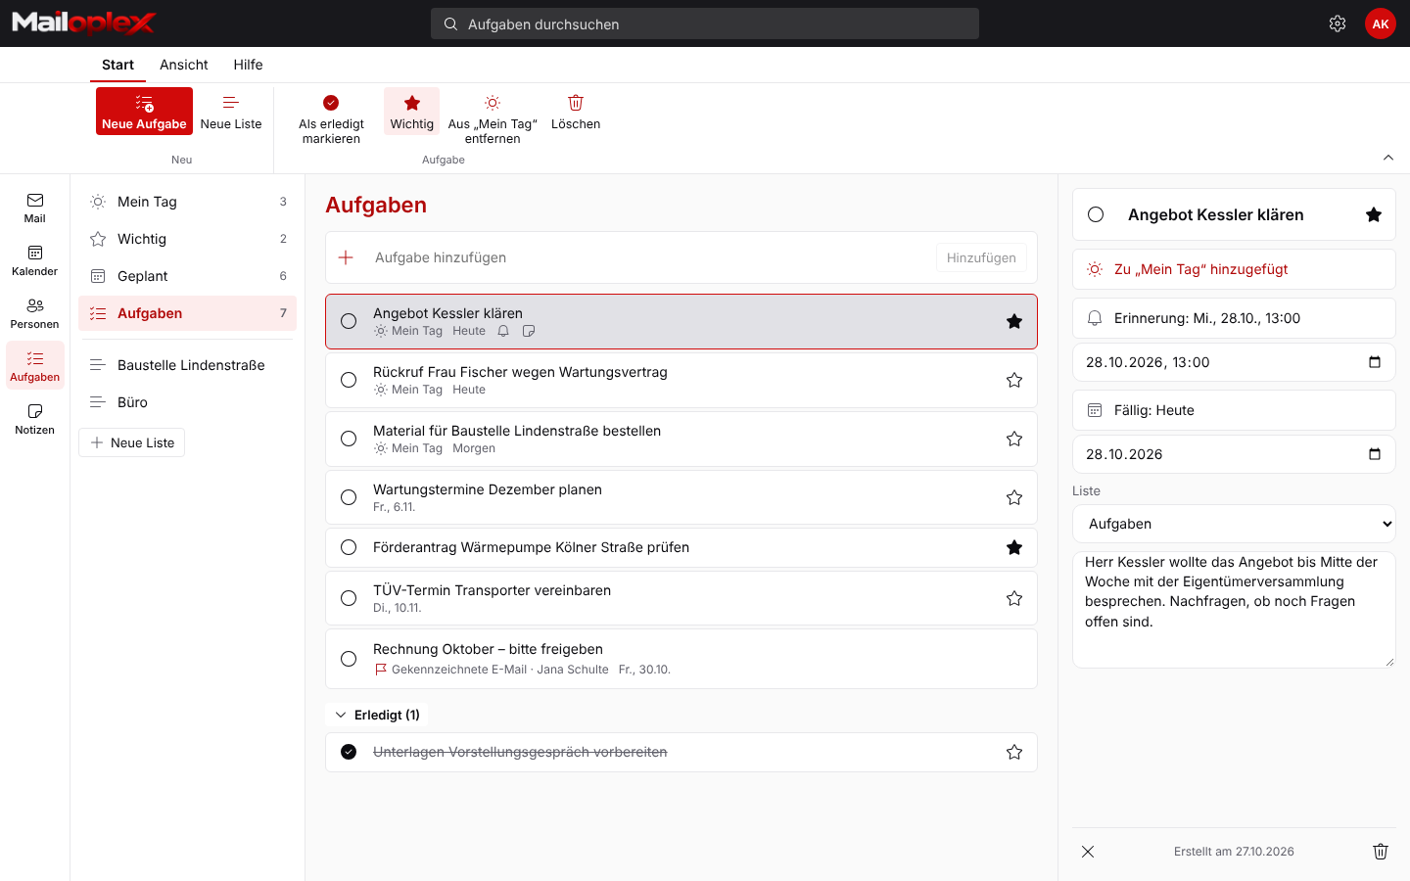Viewport: 1410px width, 881px height.
Task: Open Liste dropdown showing Aufgaben
Action: click(x=1234, y=524)
